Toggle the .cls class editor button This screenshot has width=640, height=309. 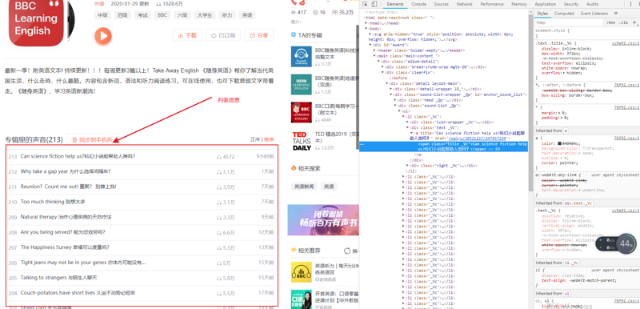(624, 23)
